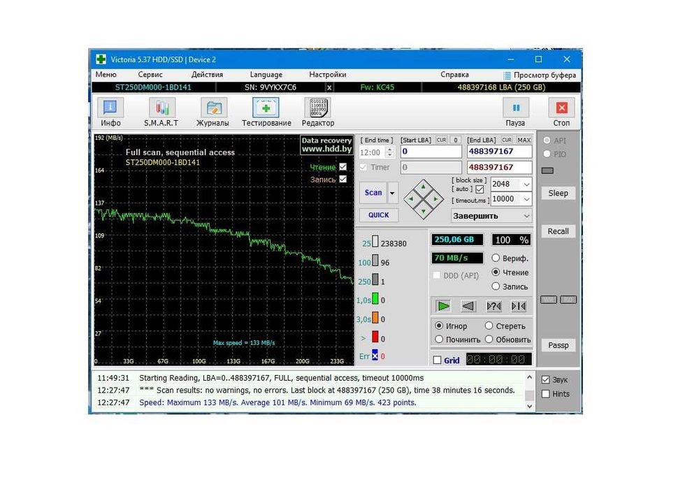Open the Меню menu

click(x=106, y=75)
